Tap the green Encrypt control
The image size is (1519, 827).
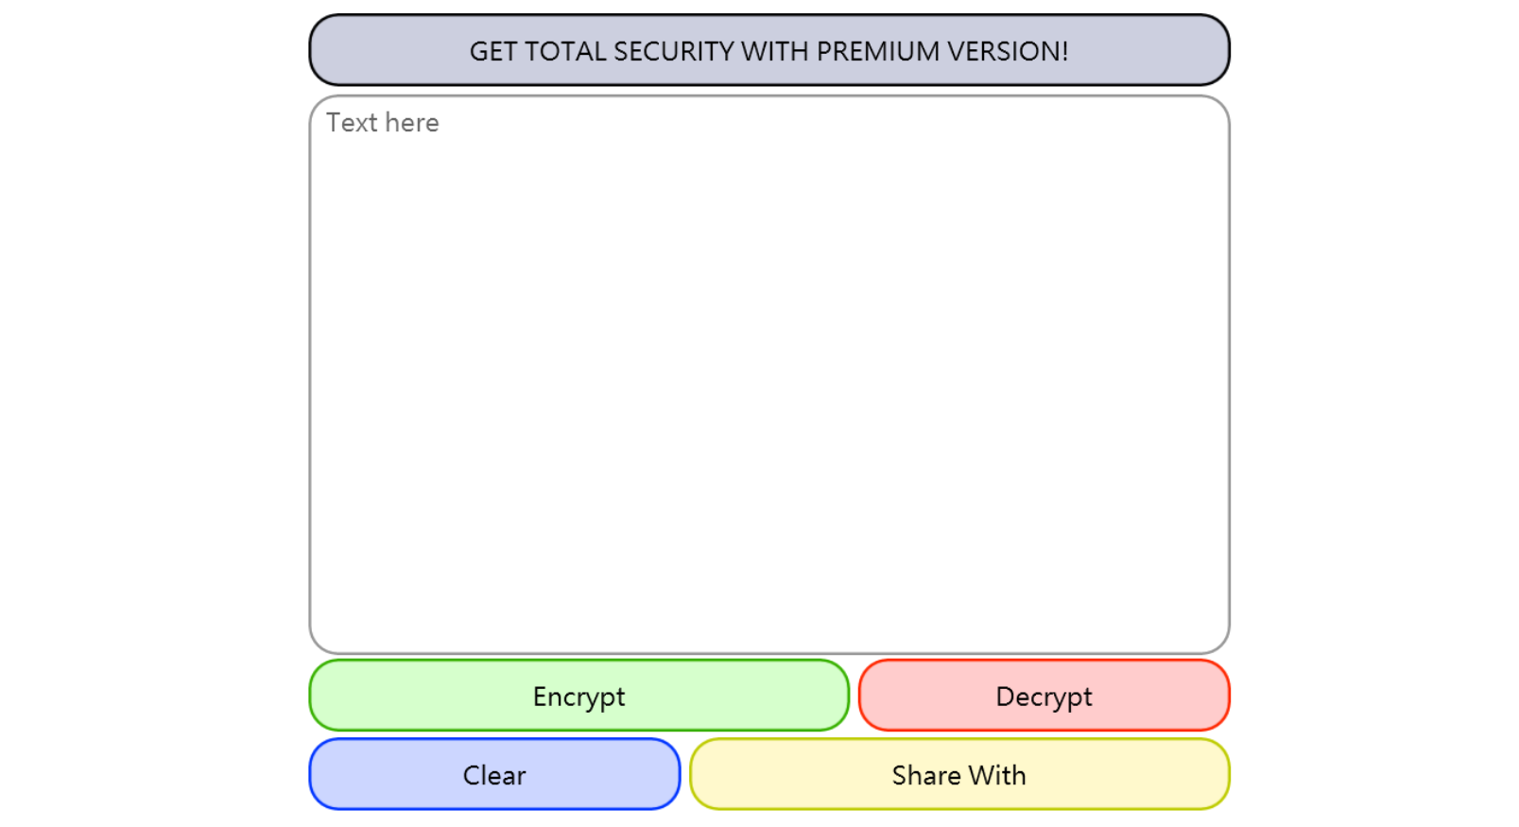click(x=578, y=696)
